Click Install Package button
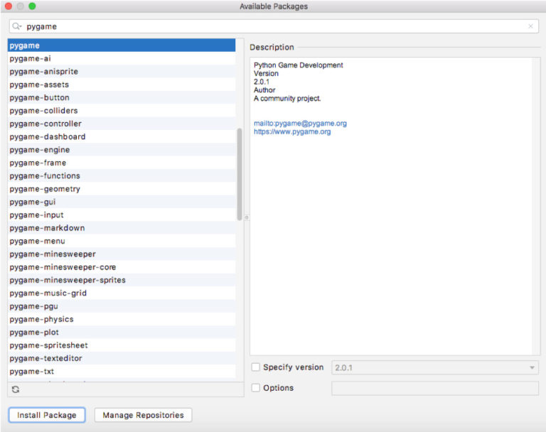Image resolution: width=546 pixels, height=432 pixels. (47, 415)
